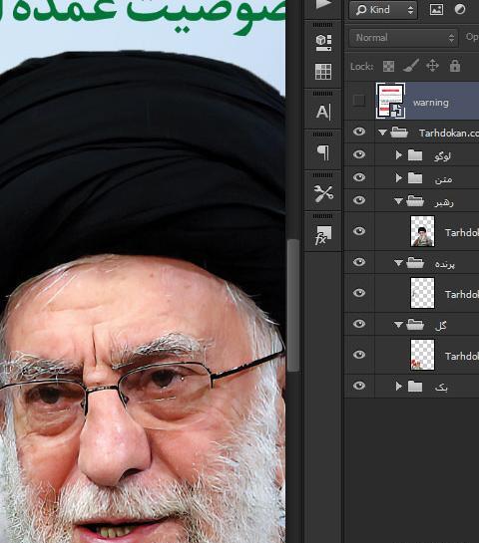Hide the layer inside پرنده group
The image size is (479, 543).
pos(359,293)
